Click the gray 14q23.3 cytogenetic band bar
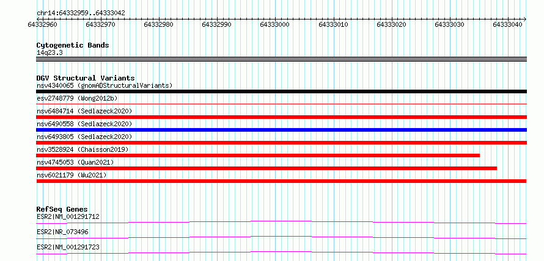Screen dimensions: 544x261 281,59
